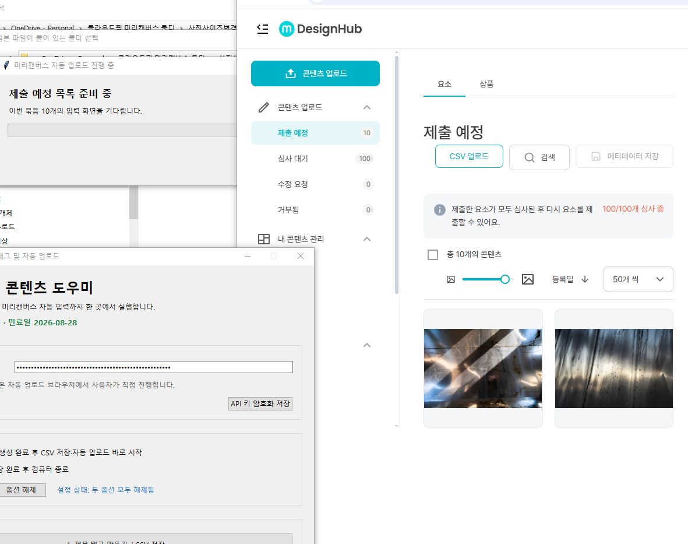Click the 설정 상태 status text

pyautogui.click(x=106, y=490)
